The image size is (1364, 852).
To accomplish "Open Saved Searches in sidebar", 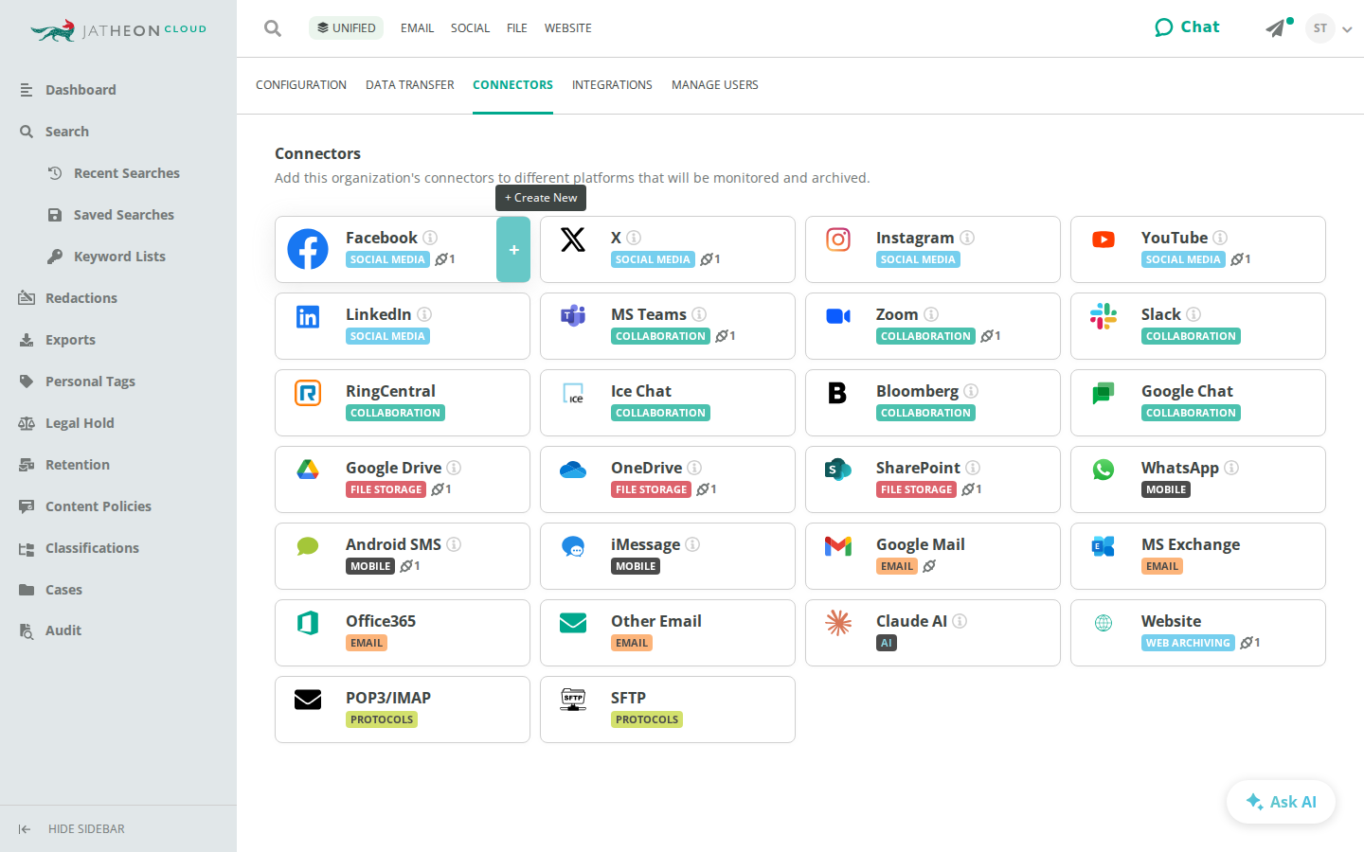I will (124, 215).
